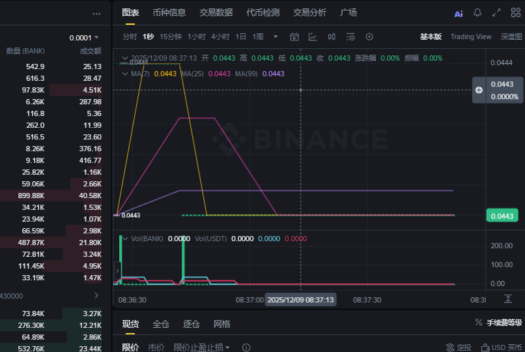Open the 限价止盈止损 order type dropdown
The width and height of the screenshot is (525, 352).
[202, 347]
